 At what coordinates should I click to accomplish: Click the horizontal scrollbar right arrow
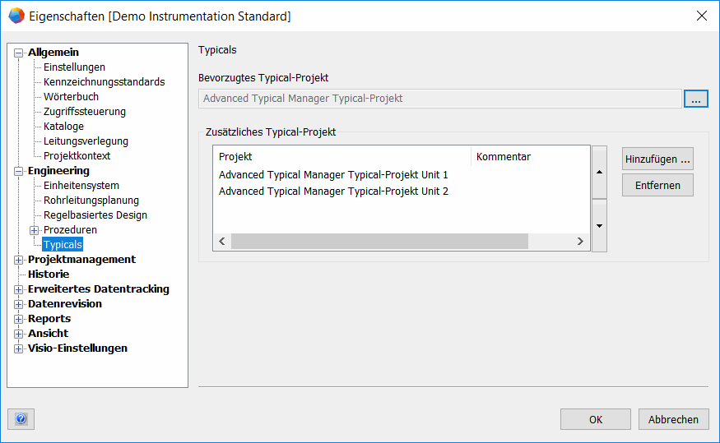coord(580,242)
